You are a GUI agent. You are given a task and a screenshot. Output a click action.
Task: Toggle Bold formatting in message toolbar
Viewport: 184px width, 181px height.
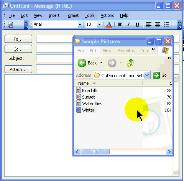point(120,24)
